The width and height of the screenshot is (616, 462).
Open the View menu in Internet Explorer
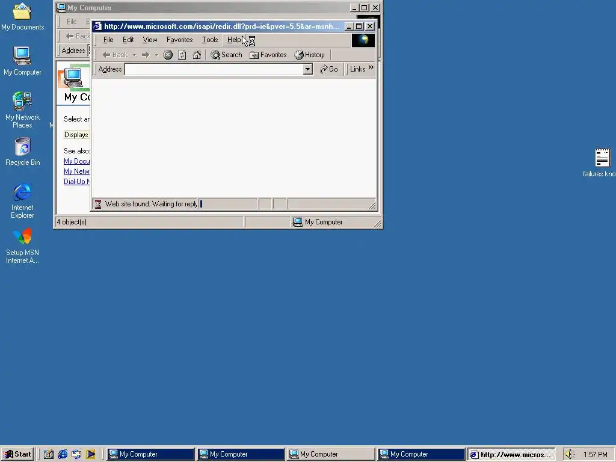coord(150,40)
